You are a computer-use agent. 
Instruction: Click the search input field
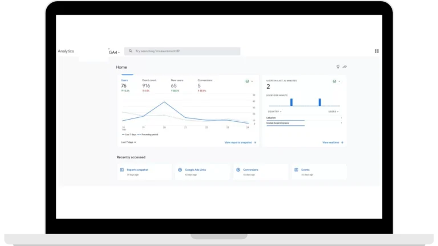point(182,51)
